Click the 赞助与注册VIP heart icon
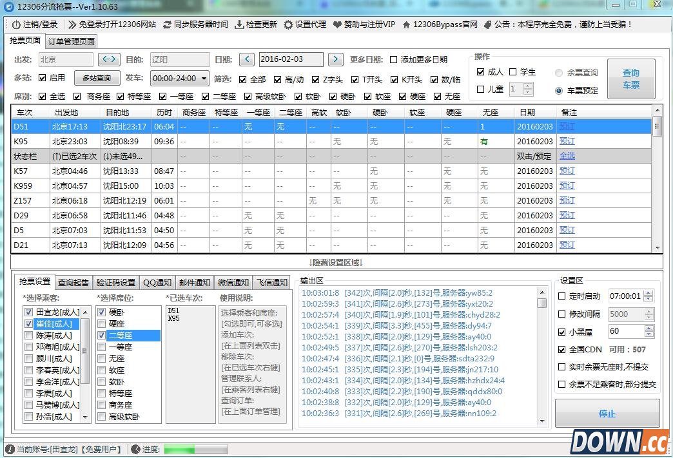 pyautogui.click(x=336, y=25)
